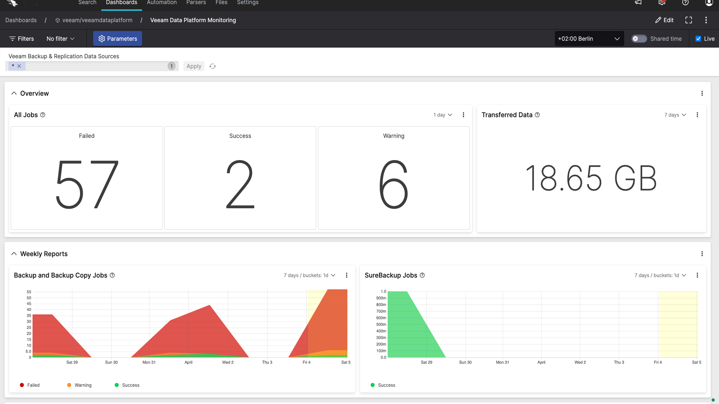The width and height of the screenshot is (719, 404).
Task: Toggle the Shared time switch
Action: [x=639, y=39]
